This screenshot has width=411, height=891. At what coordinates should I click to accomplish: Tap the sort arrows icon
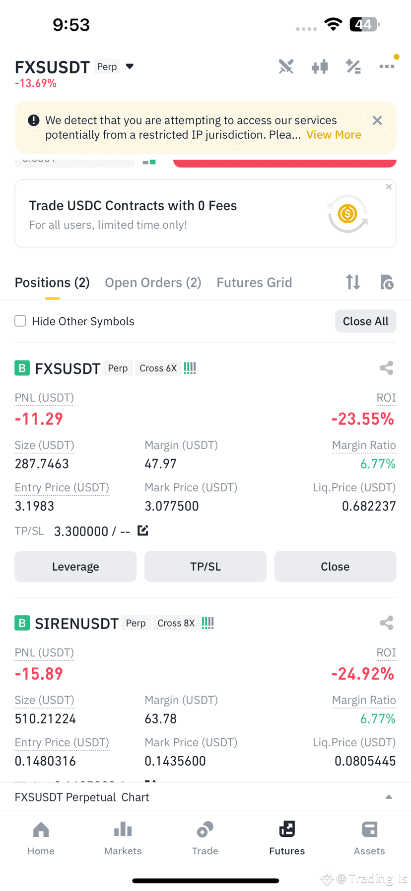(353, 282)
